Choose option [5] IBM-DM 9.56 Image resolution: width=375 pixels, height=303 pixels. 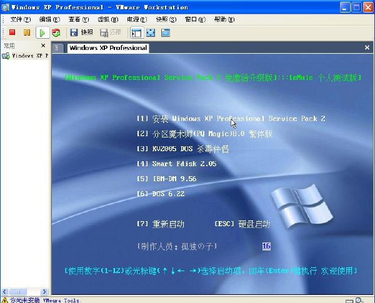click(166, 179)
